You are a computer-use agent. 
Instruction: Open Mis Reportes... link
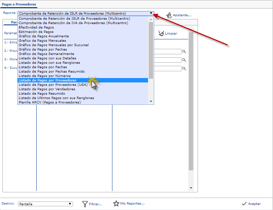132,204
